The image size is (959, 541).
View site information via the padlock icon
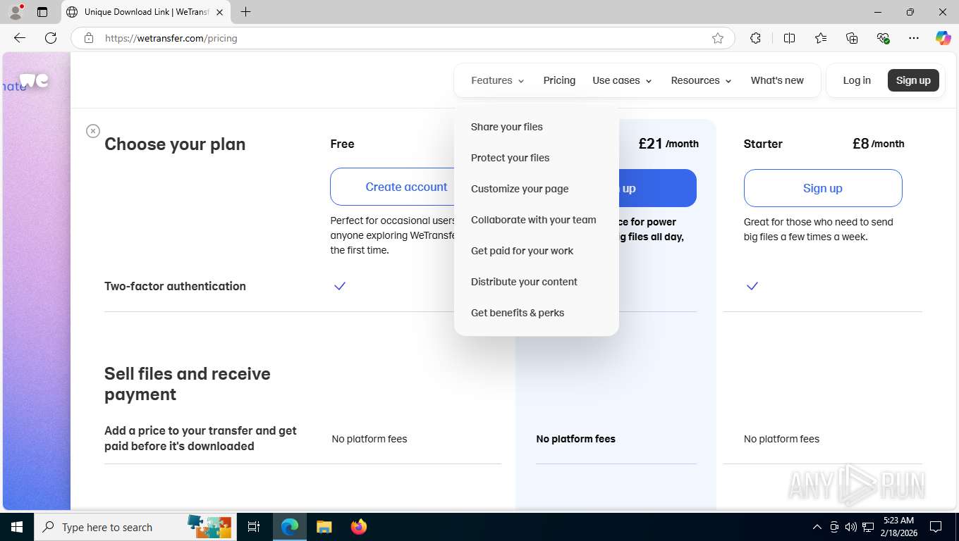pyautogui.click(x=89, y=38)
